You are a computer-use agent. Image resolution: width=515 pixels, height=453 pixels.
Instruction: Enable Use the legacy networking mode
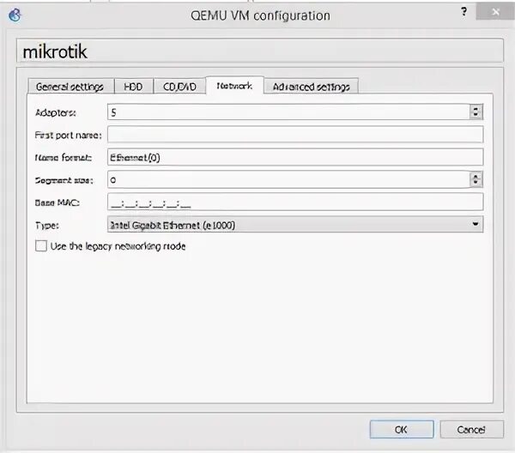(x=41, y=246)
